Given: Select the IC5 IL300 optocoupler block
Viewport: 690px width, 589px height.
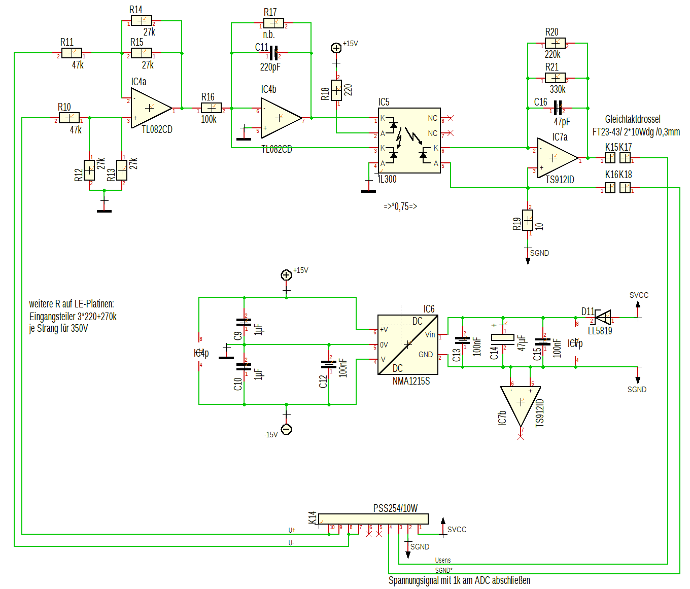Looking at the screenshot, I should pos(409,141).
